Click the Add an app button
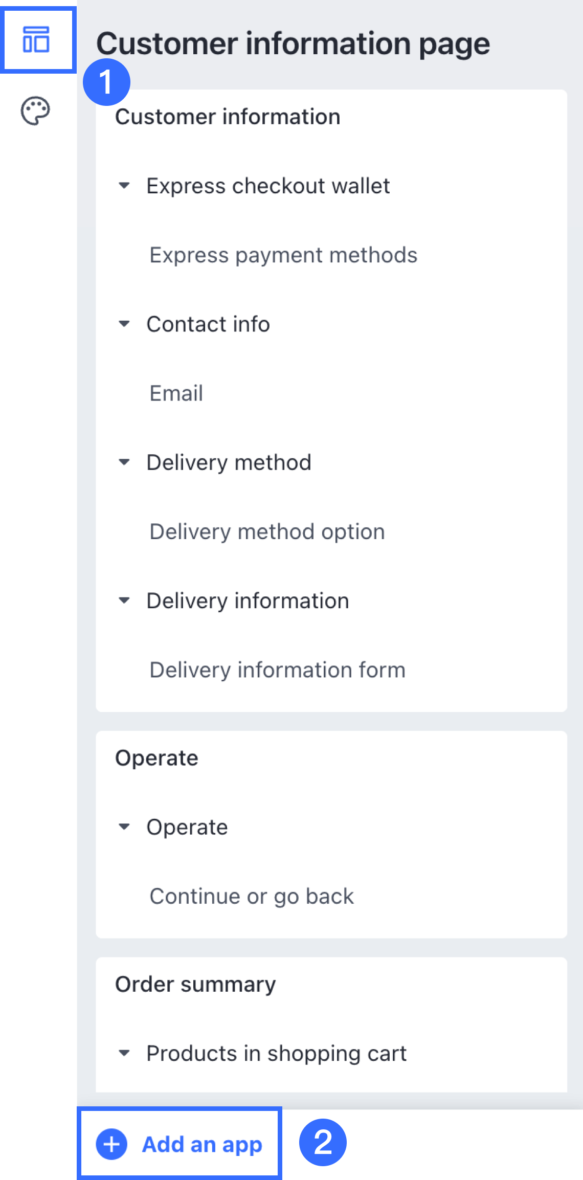Viewport: 583px width, 1180px height. (180, 1144)
